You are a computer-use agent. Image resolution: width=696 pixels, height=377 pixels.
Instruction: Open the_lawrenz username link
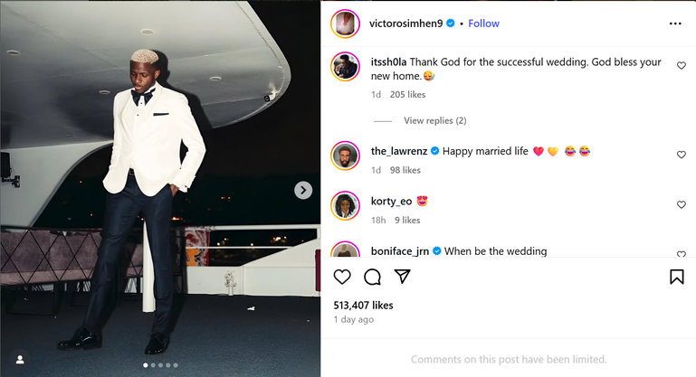click(x=398, y=151)
